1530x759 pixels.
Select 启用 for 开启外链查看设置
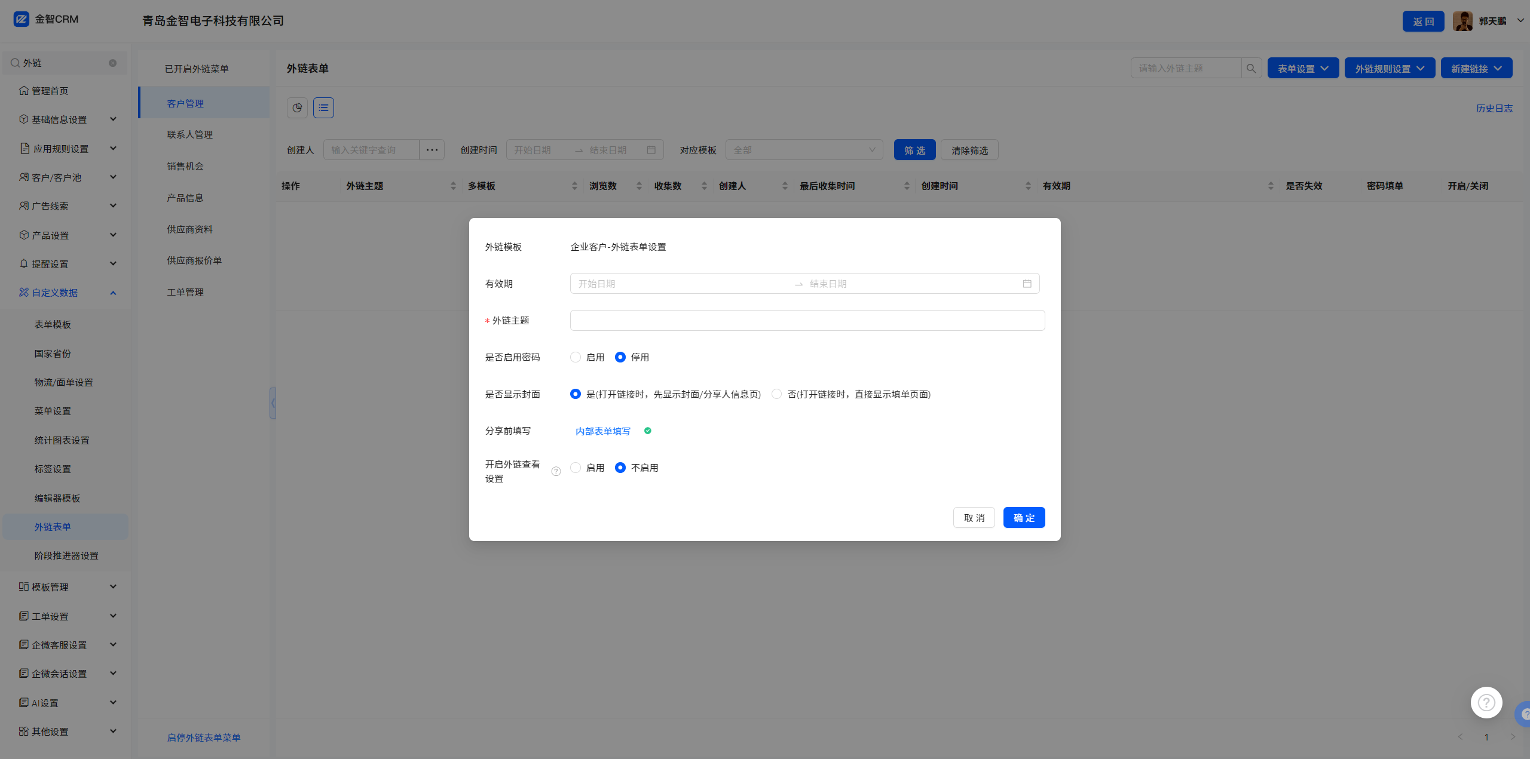(x=576, y=468)
